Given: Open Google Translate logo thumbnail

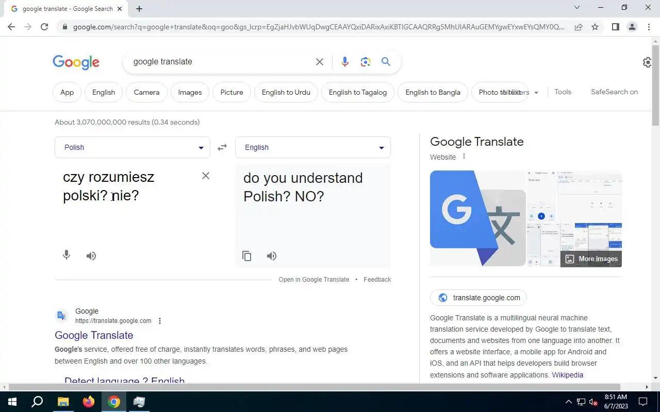Looking at the screenshot, I should coord(477,218).
